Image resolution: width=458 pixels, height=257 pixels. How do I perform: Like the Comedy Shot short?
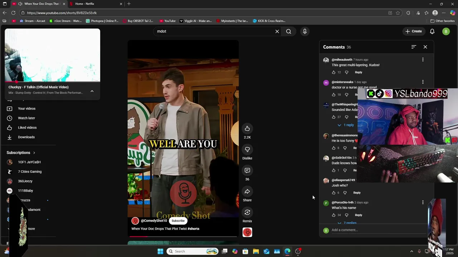247,128
